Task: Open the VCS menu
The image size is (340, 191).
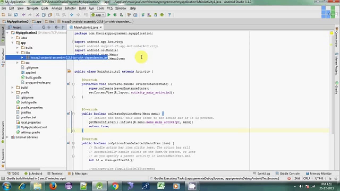Action: pos(110,8)
